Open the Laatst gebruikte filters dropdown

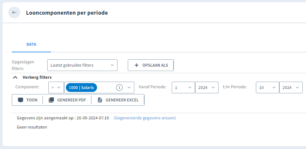click(82, 65)
